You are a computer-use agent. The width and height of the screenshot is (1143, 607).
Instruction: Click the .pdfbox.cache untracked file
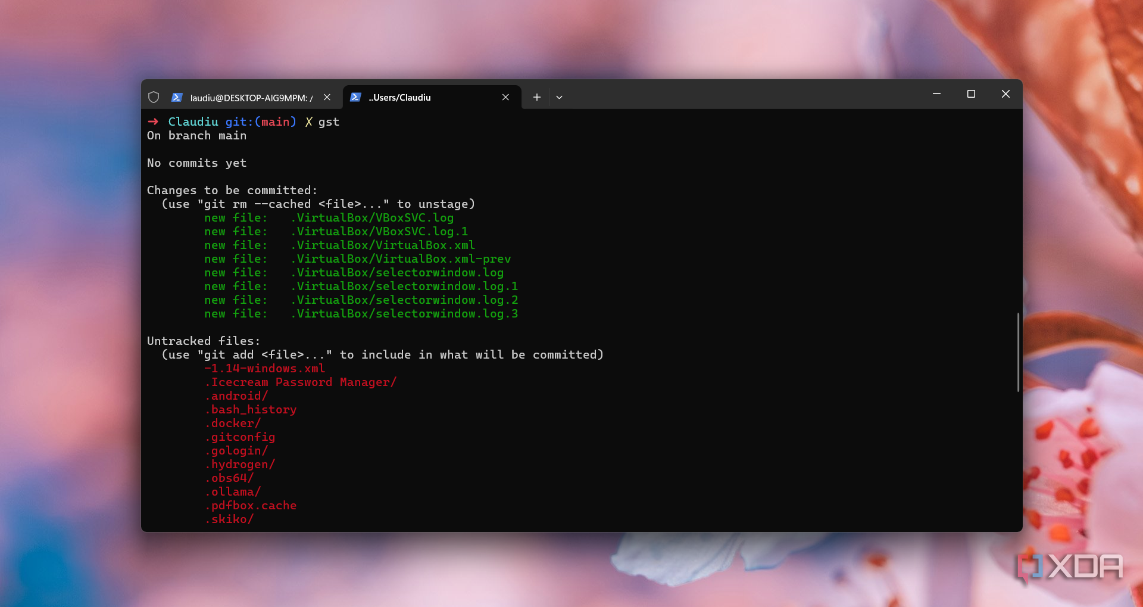pos(251,506)
